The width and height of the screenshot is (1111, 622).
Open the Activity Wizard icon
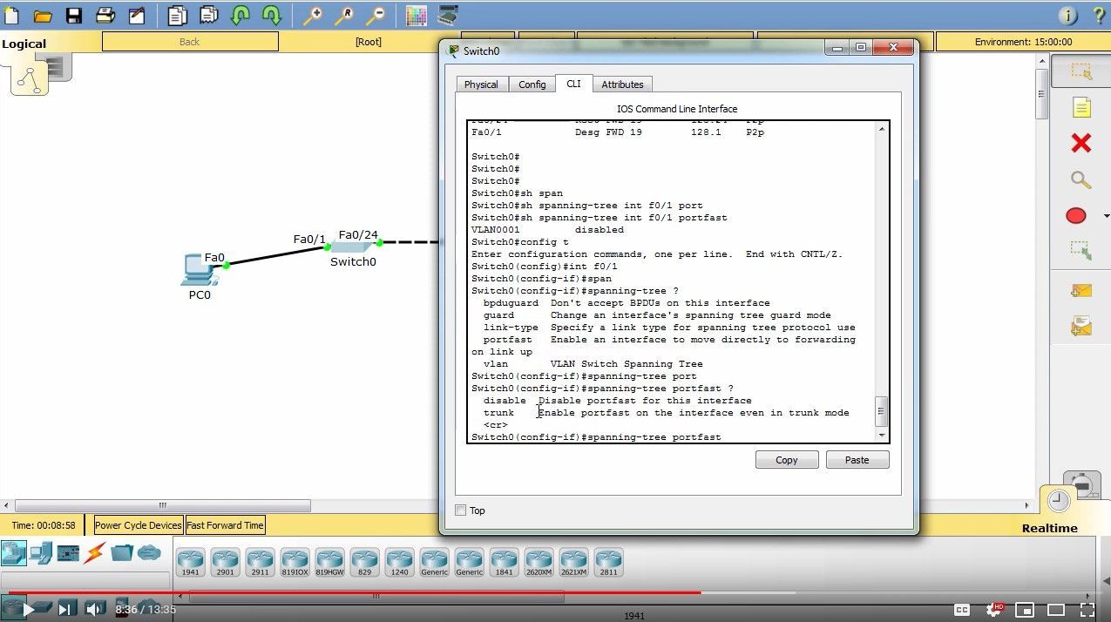click(137, 16)
